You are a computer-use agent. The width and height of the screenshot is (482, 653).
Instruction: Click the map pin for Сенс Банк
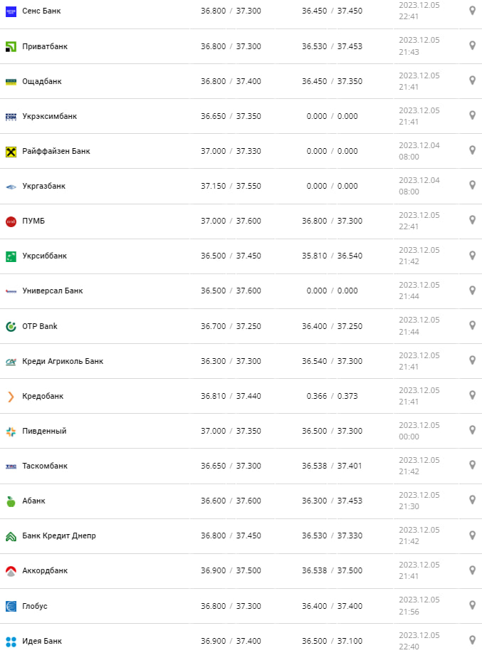[472, 11]
